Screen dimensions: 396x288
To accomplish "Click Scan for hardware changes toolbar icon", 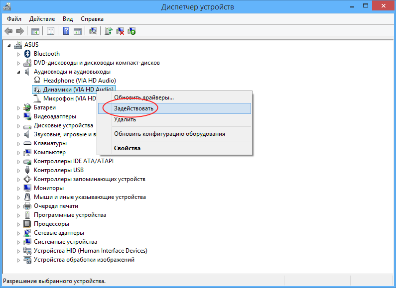I will 93,31.
